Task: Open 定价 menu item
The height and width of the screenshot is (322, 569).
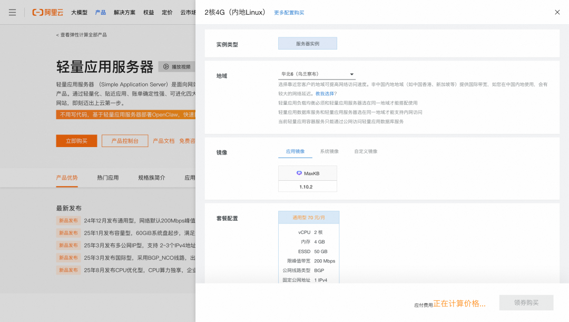Action: tap(167, 12)
